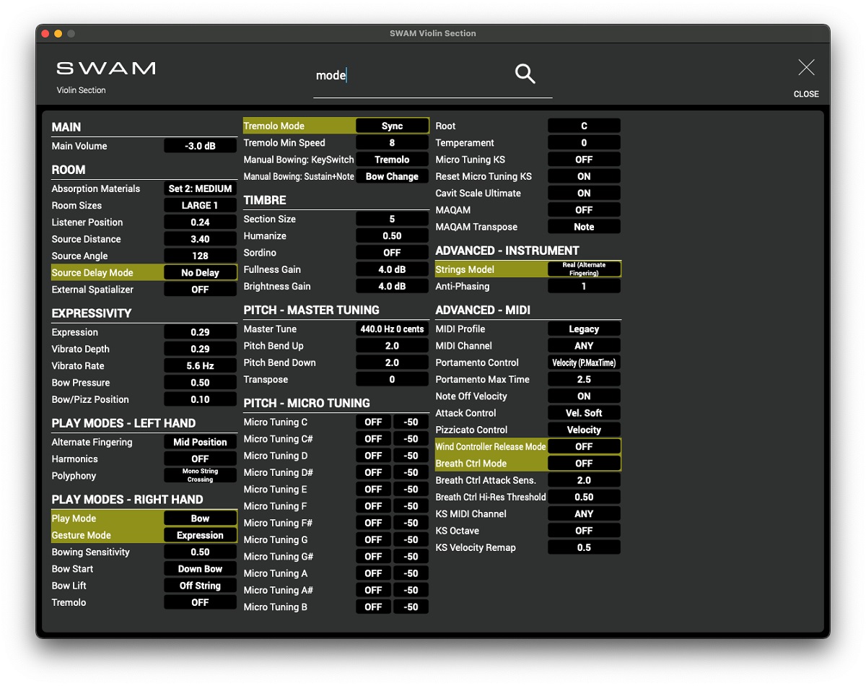The image size is (866, 686).
Task: Toggle the Tremolo OFF value
Action: [200, 602]
